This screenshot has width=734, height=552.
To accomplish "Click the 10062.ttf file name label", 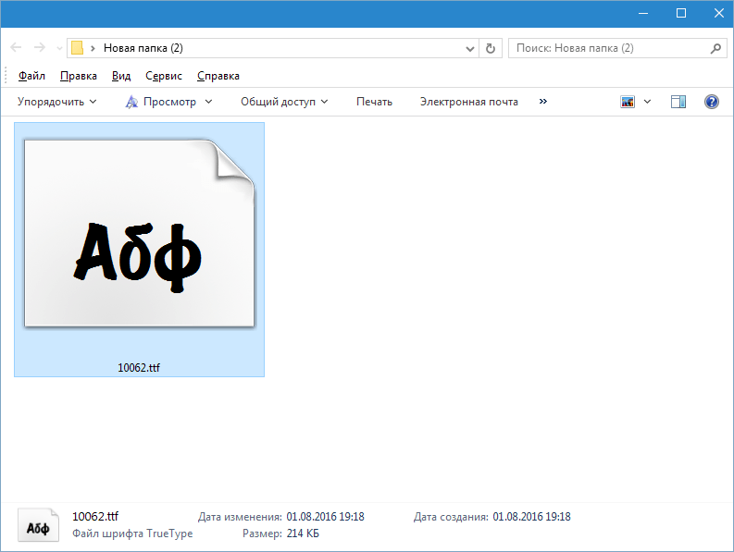I will (139, 368).
